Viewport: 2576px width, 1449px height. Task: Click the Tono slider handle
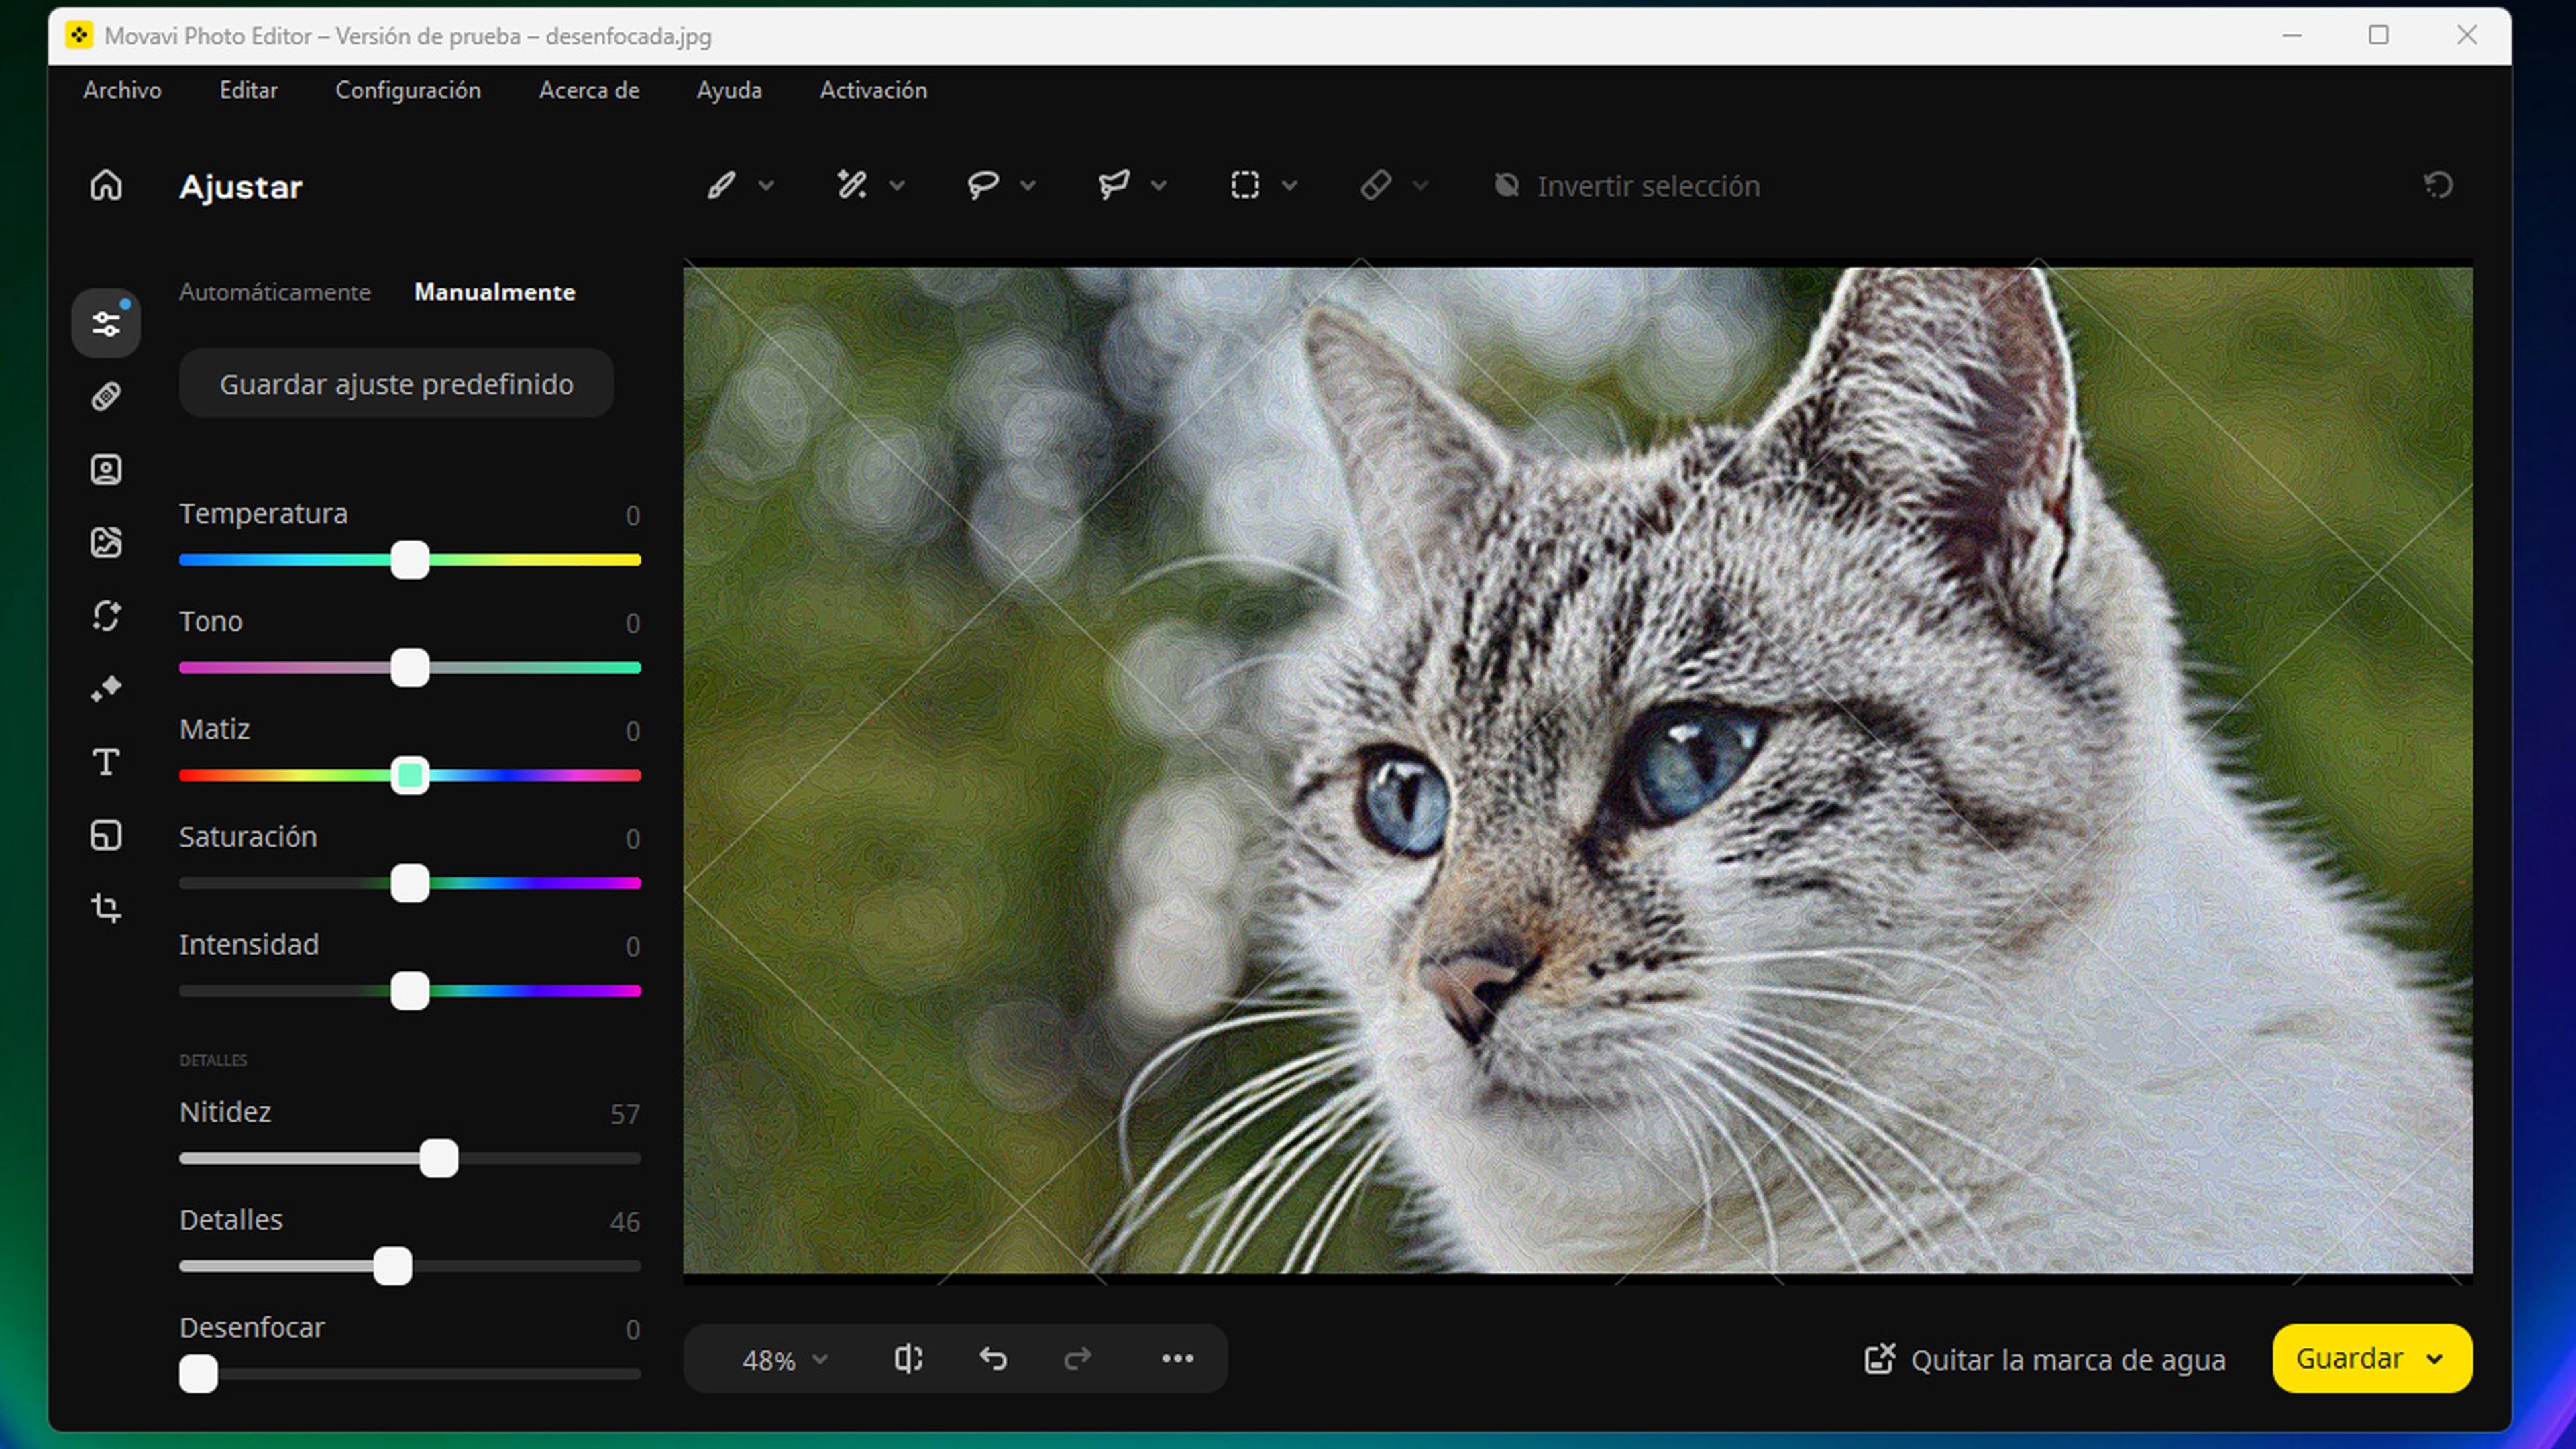click(410, 668)
